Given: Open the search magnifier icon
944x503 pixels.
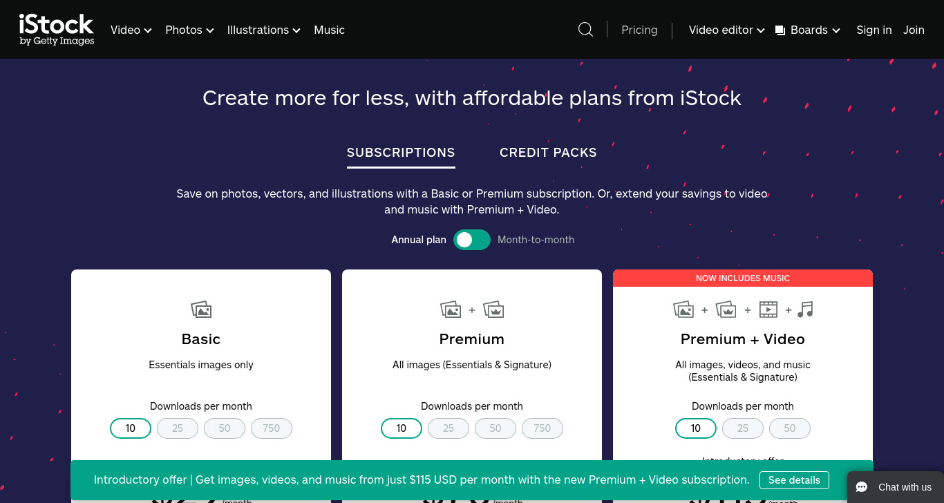Looking at the screenshot, I should [x=585, y=30].
